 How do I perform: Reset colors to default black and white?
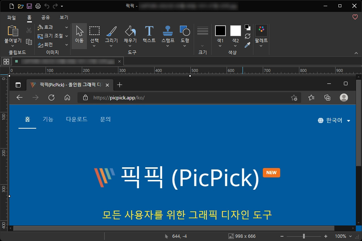pyautogui.click(x=248, y=27)
